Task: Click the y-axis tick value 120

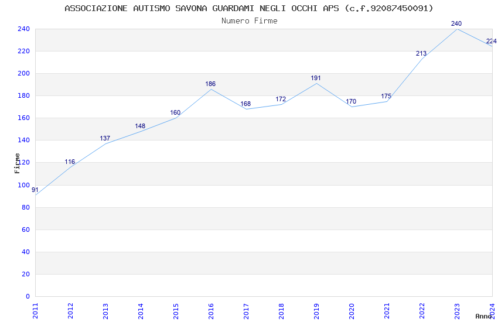Action: [x=24, y=162]
